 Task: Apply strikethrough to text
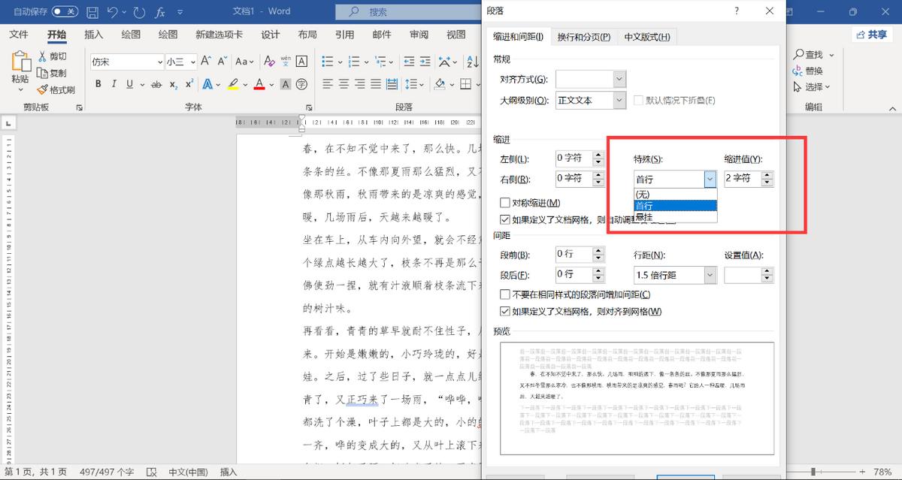click(156, 84)
